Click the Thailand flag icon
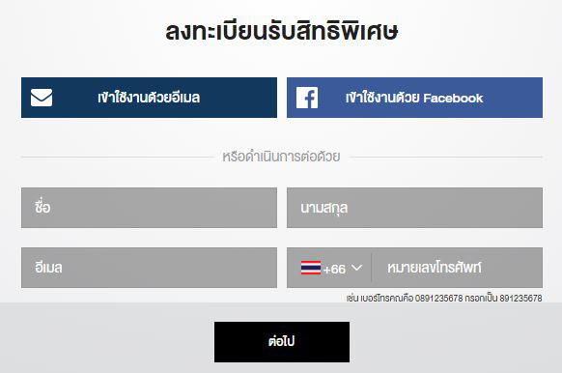The height and width of the screenshot is (373, 562). (x=311, y=268)
